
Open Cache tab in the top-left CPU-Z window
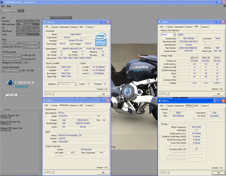(x=55, y=27)
